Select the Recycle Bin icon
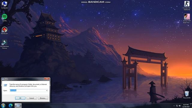Image resolution: width=192 pixels, height=108 pixels. click(x=187, y=95)
